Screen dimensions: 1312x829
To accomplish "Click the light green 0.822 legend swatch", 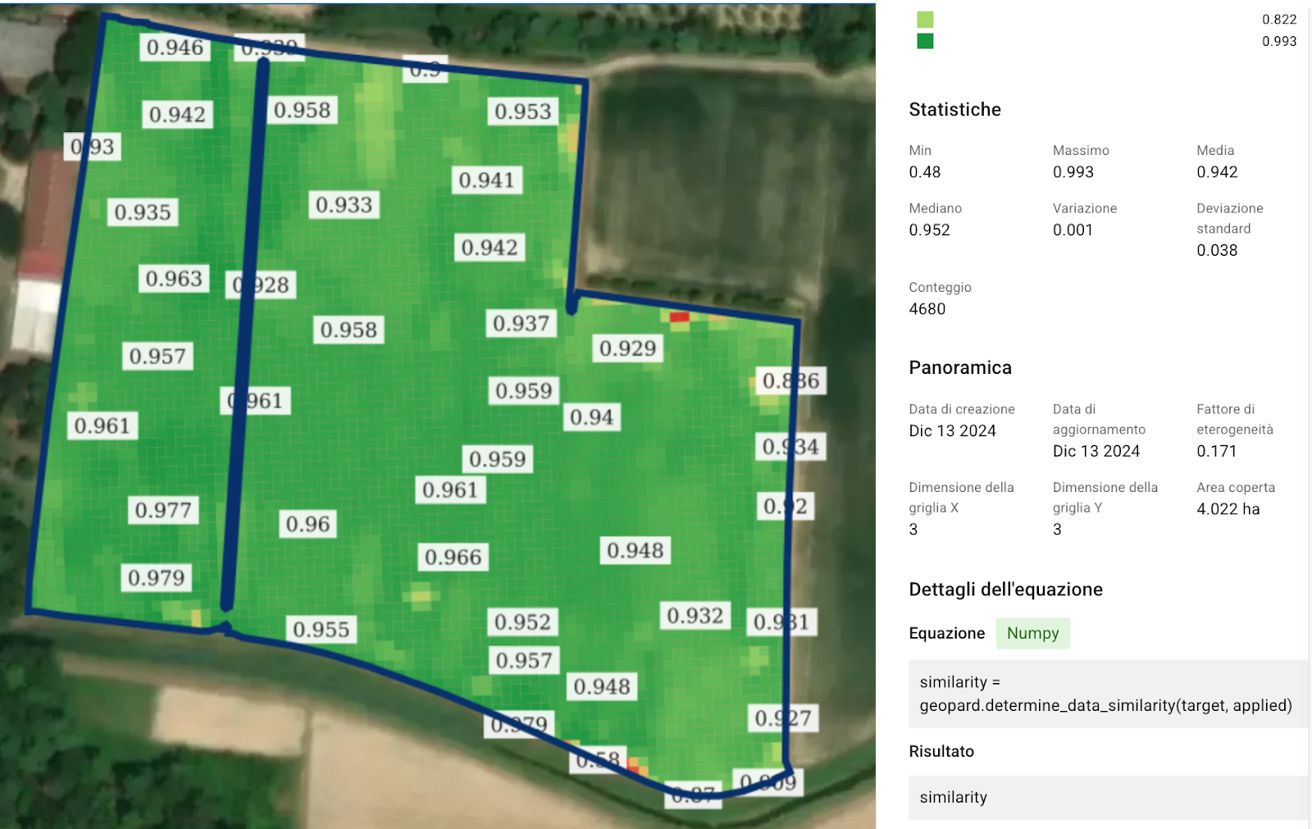I will coord(925,20).
